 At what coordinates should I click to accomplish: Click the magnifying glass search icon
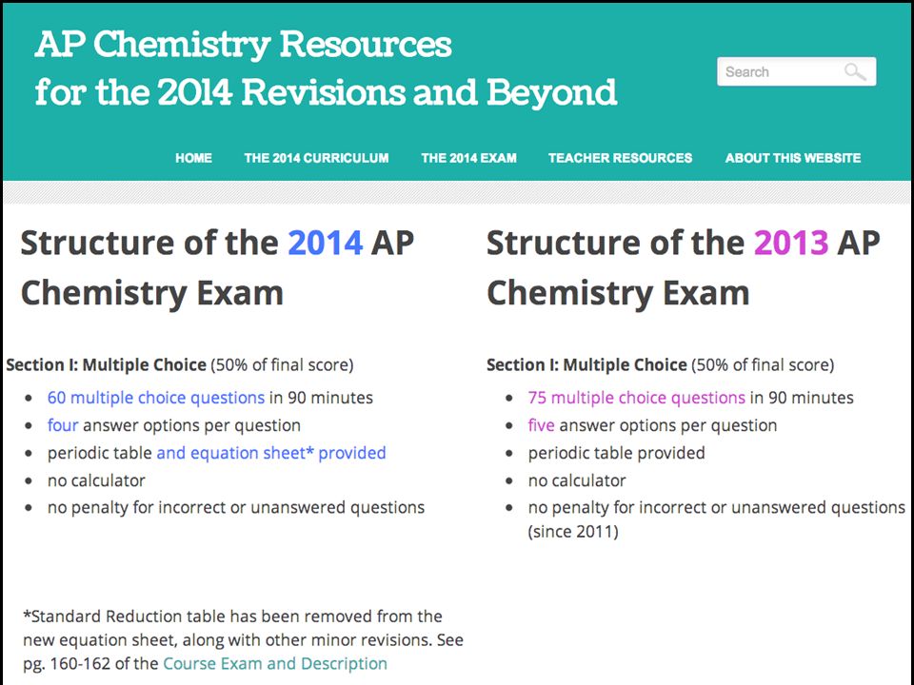[x=855, y=71]
